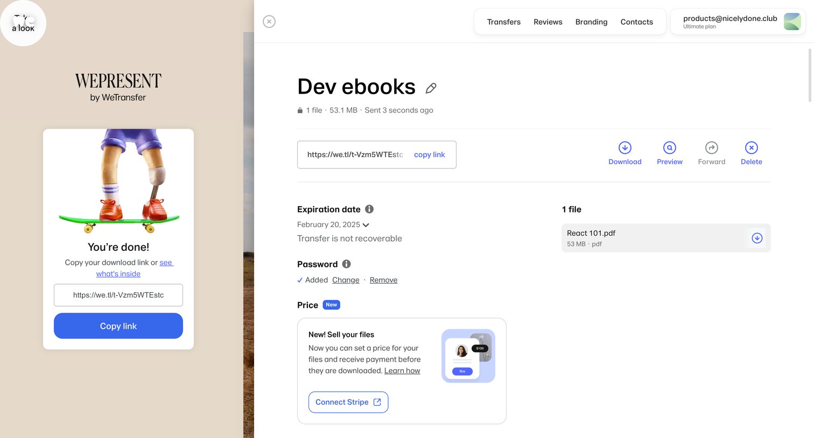Click the pencil icon to rename Dev ebooks
Image resolution: width=814 pixels, height=438 pixels.
431,88
